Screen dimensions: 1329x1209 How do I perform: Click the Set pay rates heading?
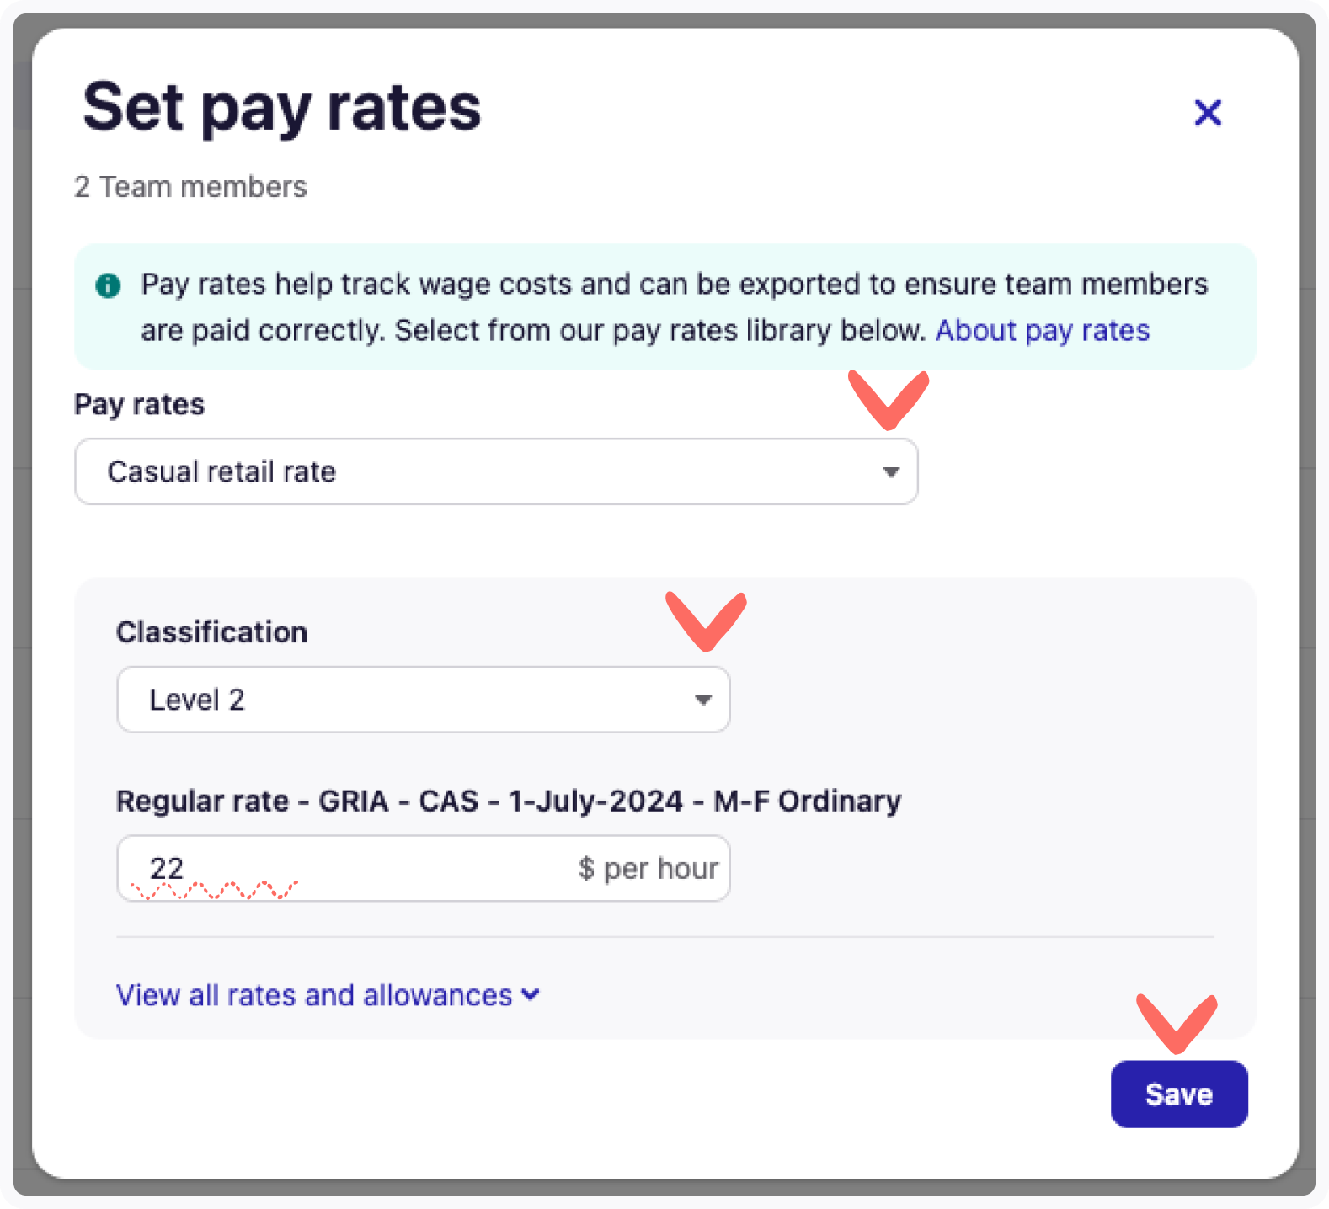coord(282,108)
